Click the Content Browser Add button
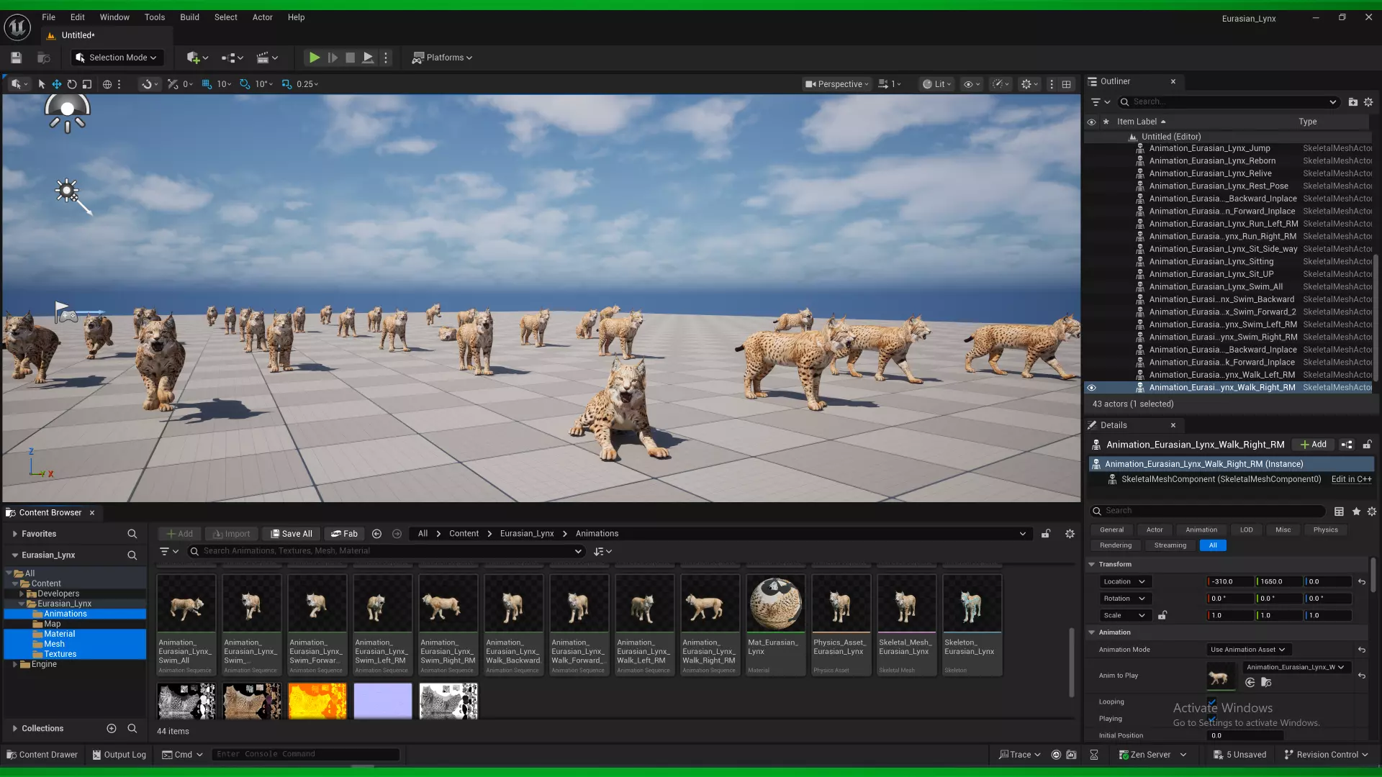The height and width of the screenshot is (777, 1382). [x=179, y=534]
